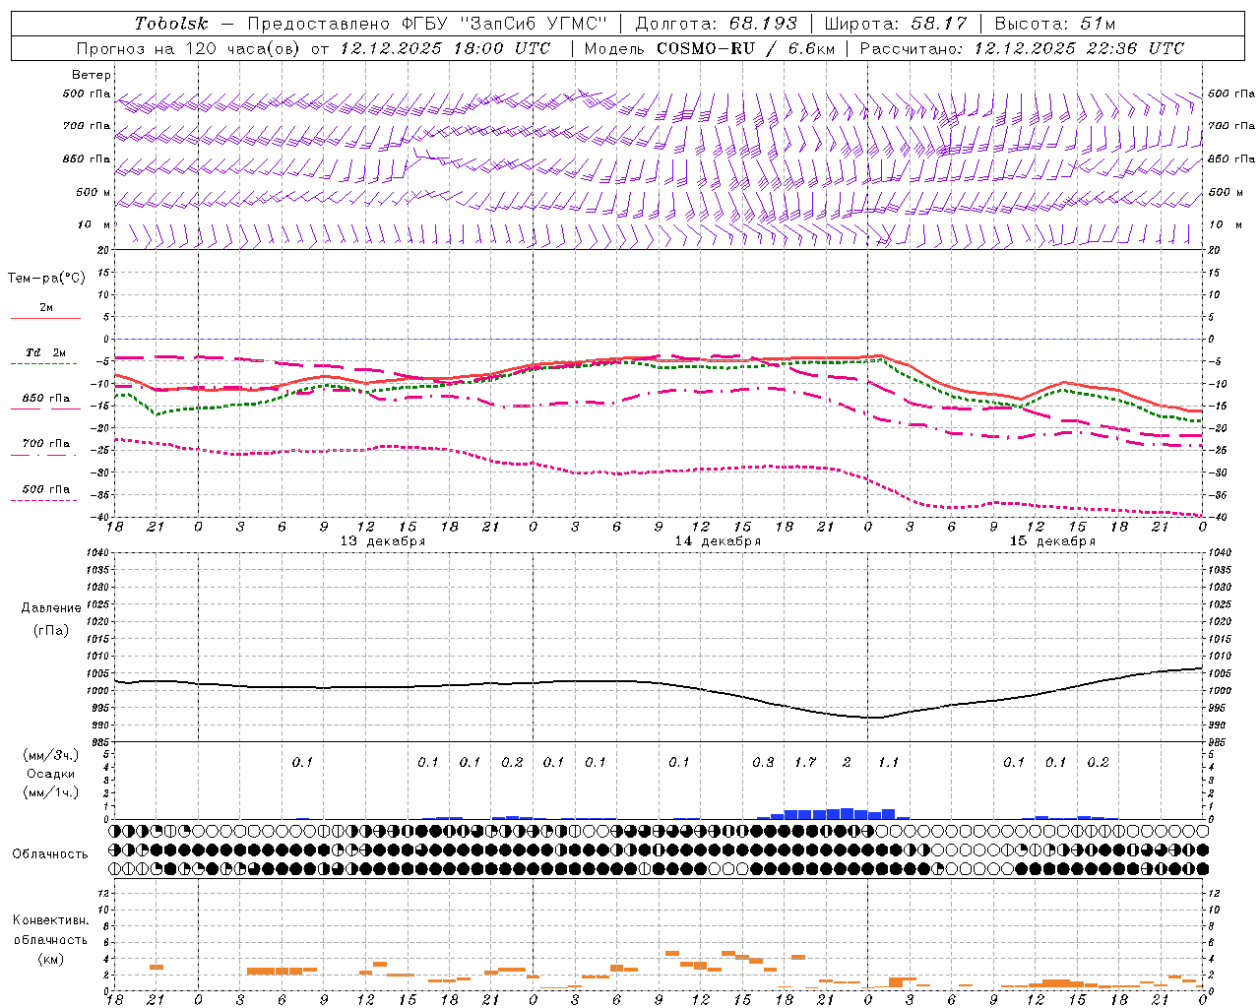This screenshot has height=1008, width=1260.
Task: Click the '2м' temperature legend label
Action: (46, 308)
